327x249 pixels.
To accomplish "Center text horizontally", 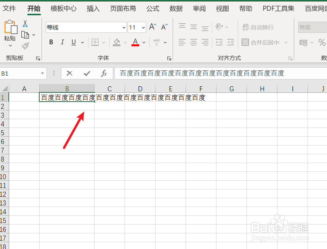I will [x=194, y=42].
